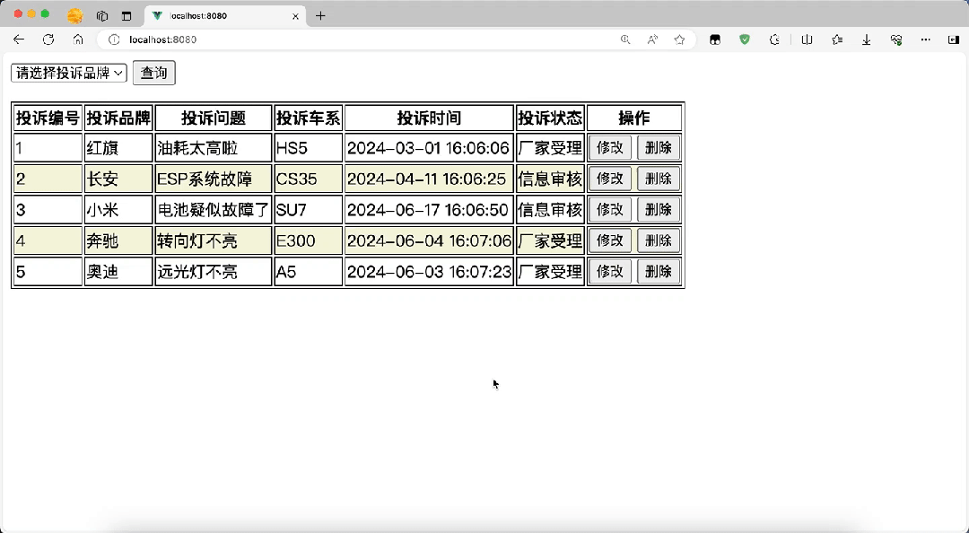The image size is (969, 533).
Task: Go back with the browser back arrow
Action: 19,39
